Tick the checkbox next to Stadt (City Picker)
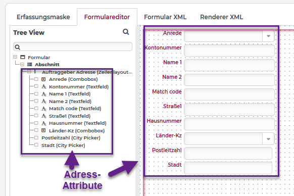 36,145
